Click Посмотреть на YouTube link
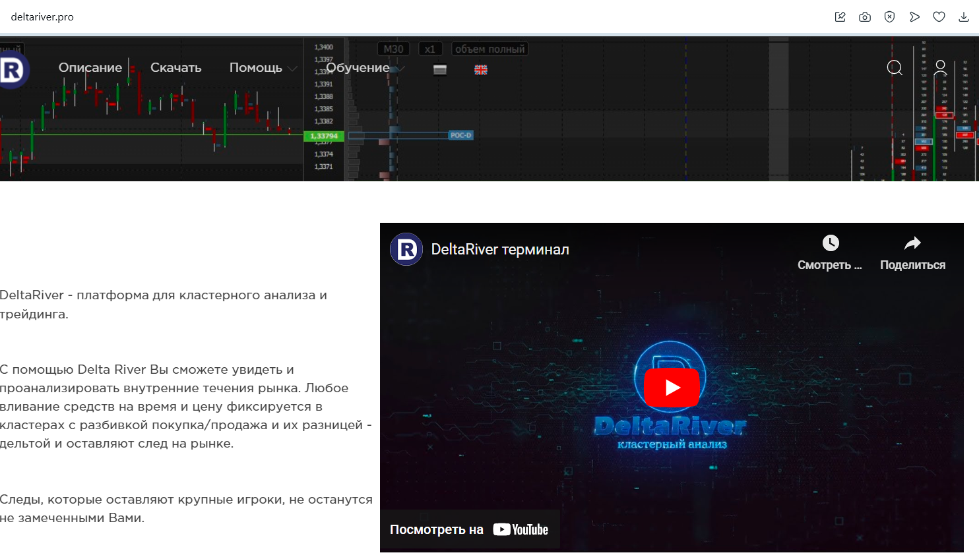 click(x=469, y=529)
